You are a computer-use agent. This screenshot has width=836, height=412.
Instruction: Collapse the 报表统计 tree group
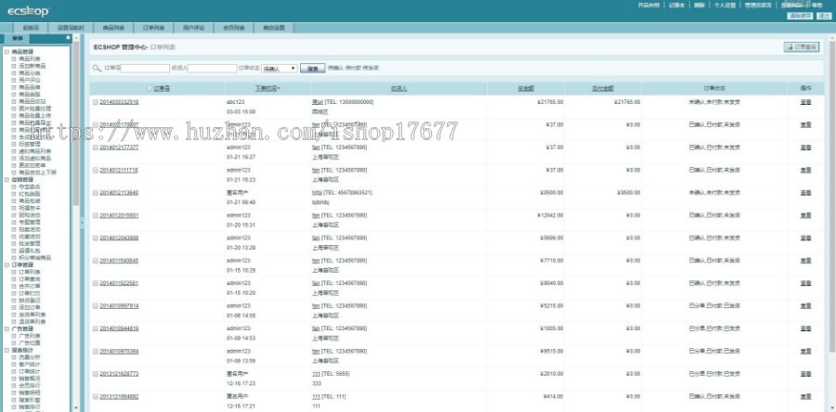tap(7, 351)
